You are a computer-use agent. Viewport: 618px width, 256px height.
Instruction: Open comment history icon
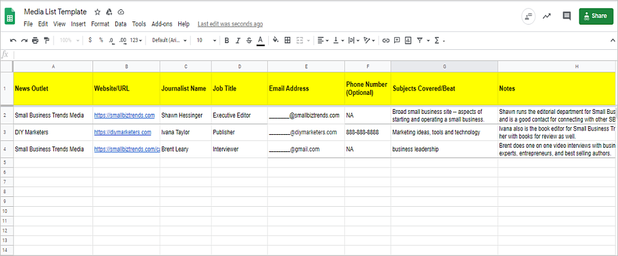pos(567,16)
